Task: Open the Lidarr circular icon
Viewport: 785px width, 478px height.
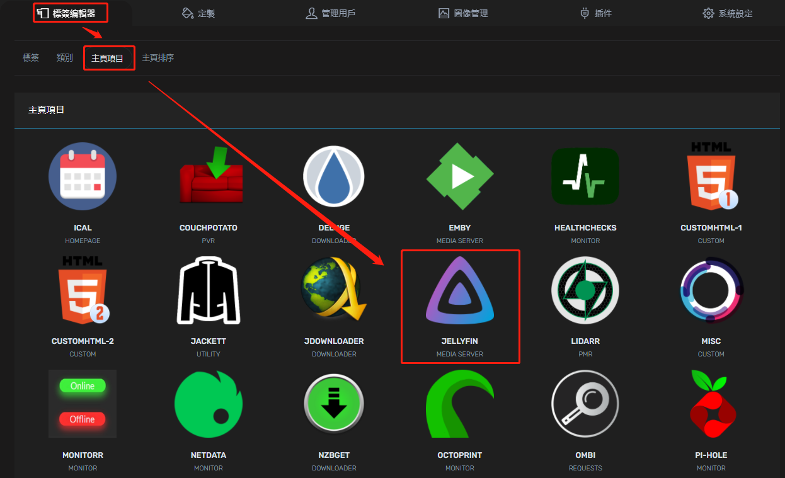Action: pos(585,290)
